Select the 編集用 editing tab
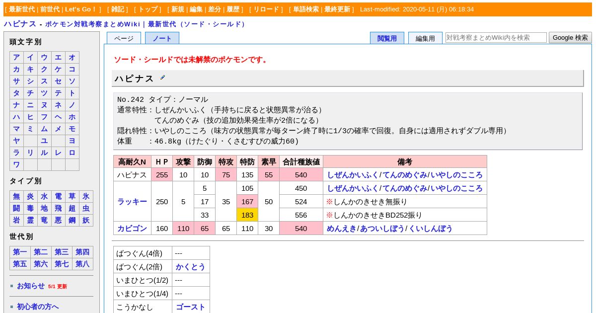Image resolution: width=596 pixels, height=313 pixels. click(x=425, y=38)
